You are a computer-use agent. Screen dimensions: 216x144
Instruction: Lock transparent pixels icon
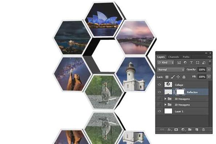click(167, 77)
